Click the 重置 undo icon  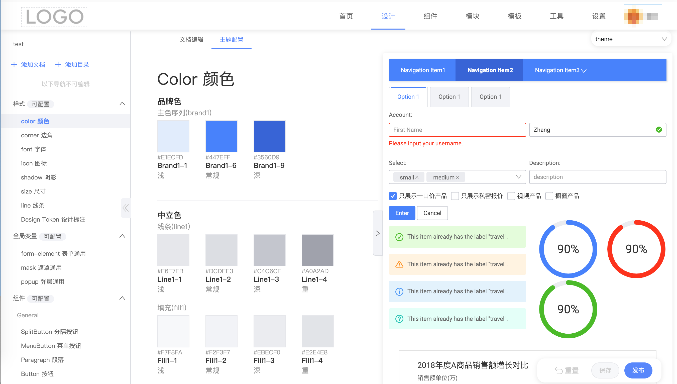pyautogui.click(x=559, y=370)
